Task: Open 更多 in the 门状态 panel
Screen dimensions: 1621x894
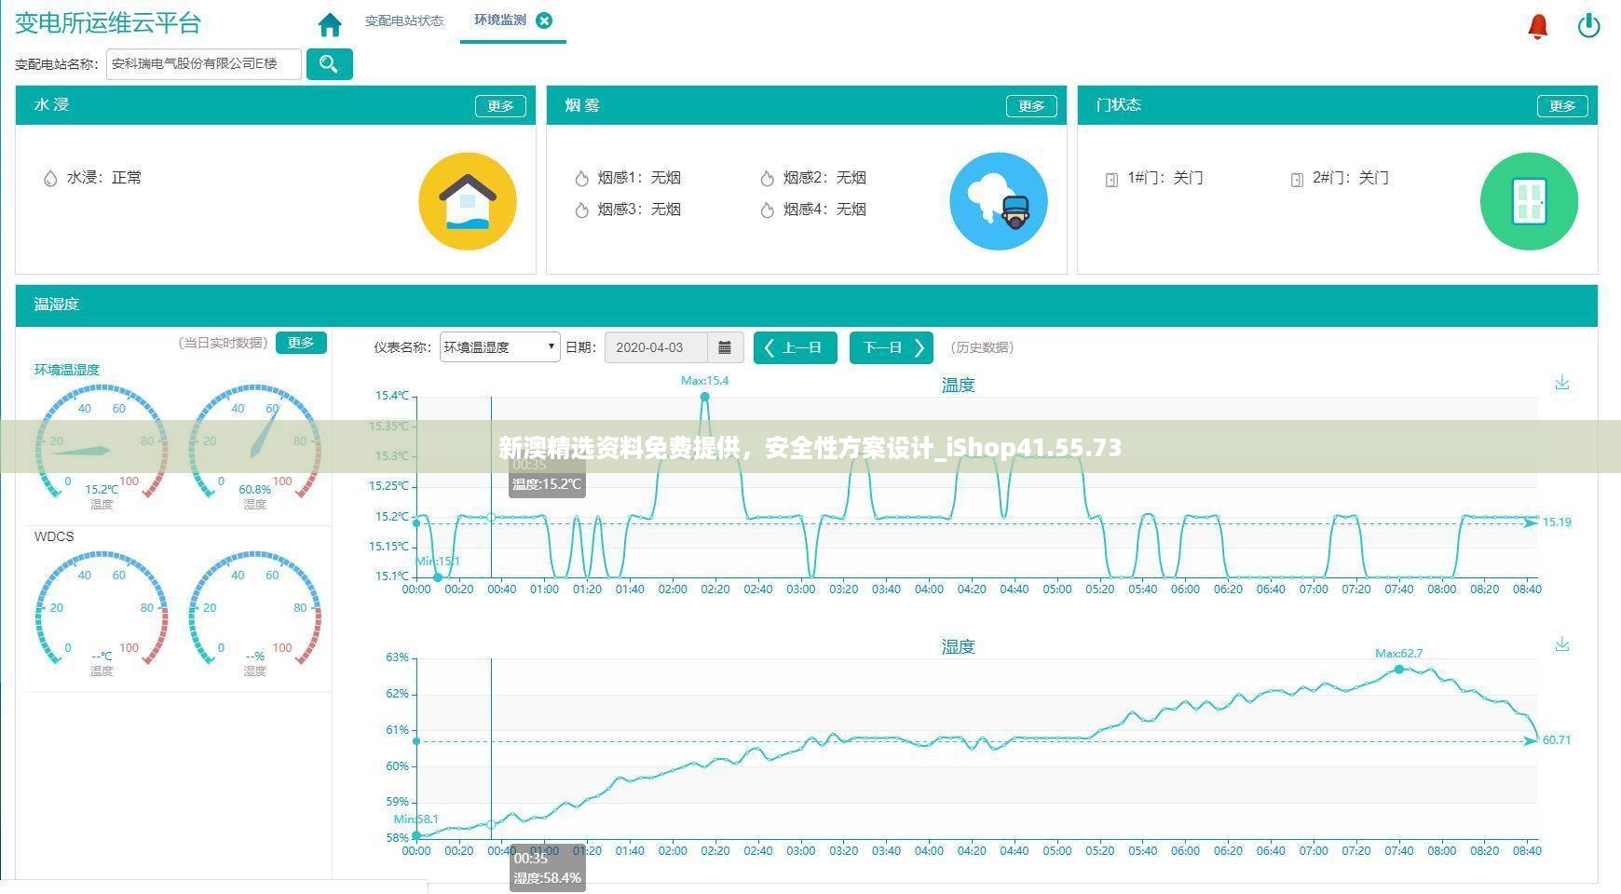Action: 1562,106
